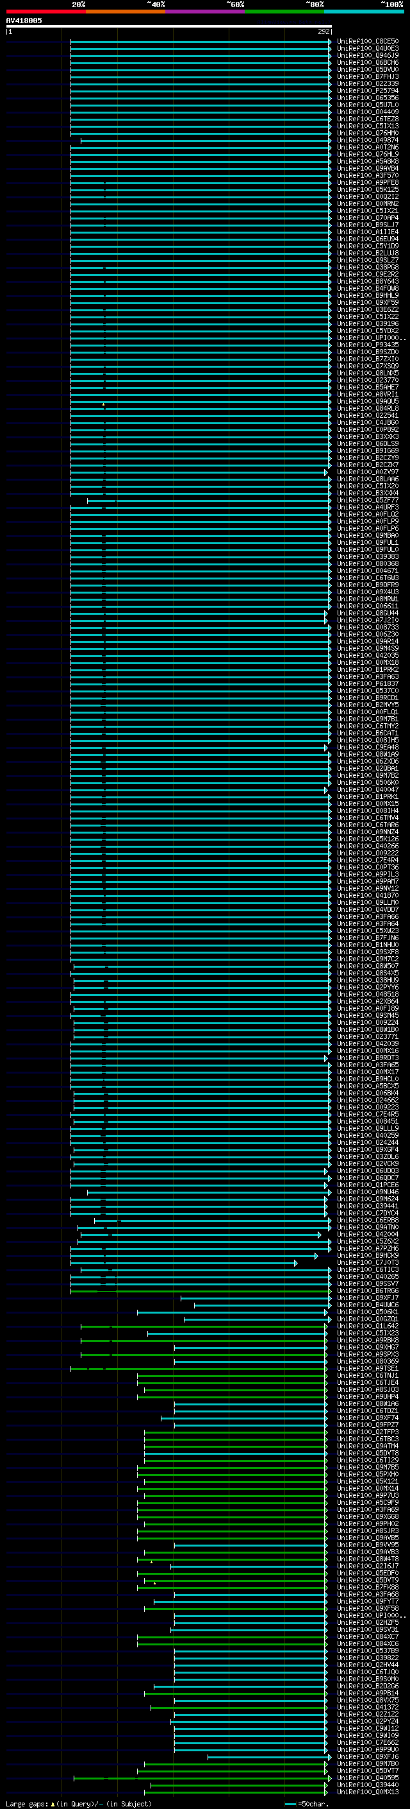Image resolution: width=410 pixels, height=1809 pixels.
Task: Click hit label UniRef100_Q9XFJ6
Action: click(x=368, y=1756)
